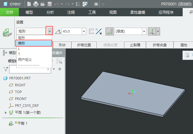The height and width of the screenshot is (134, 193).
Task: Switch to the 柔性建模 tab
Action: click(138, 12)
